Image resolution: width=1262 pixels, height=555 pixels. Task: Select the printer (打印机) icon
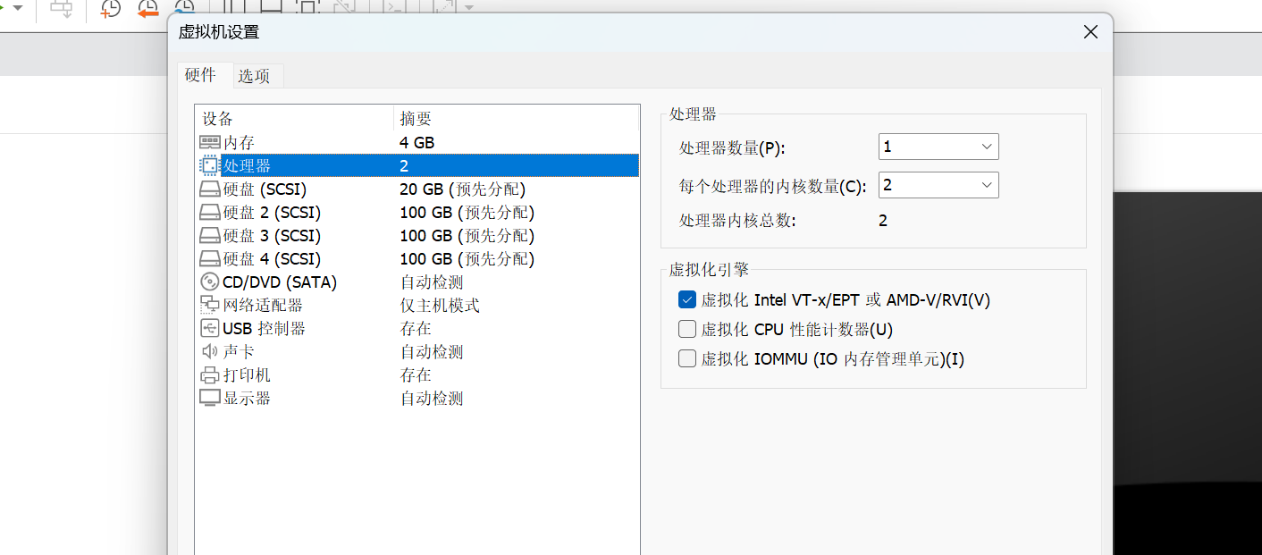point(209,375)
